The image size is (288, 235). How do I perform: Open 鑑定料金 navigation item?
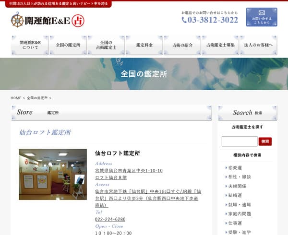pyautogui.click(x=144, y=45)
